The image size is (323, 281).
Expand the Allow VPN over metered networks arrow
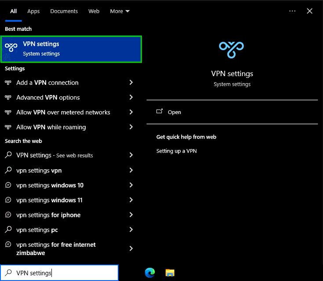tap(131, 112)
